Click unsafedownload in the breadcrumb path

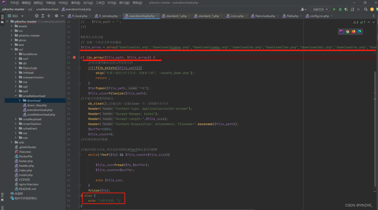[47, 9]
